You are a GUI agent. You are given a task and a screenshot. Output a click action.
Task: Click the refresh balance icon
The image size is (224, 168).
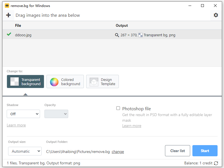pos(216,163)
